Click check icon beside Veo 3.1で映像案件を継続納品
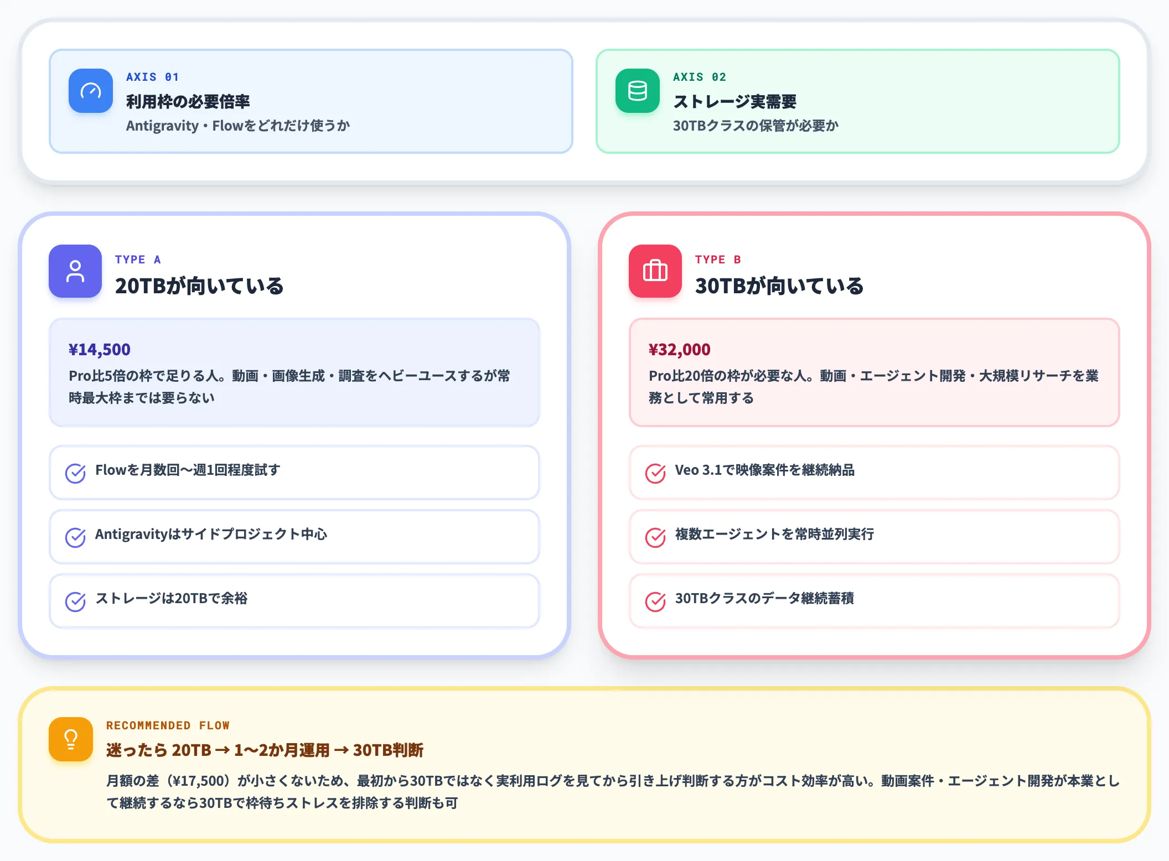This screenshot has height=861, width=1169. click(x=655, y=473)
